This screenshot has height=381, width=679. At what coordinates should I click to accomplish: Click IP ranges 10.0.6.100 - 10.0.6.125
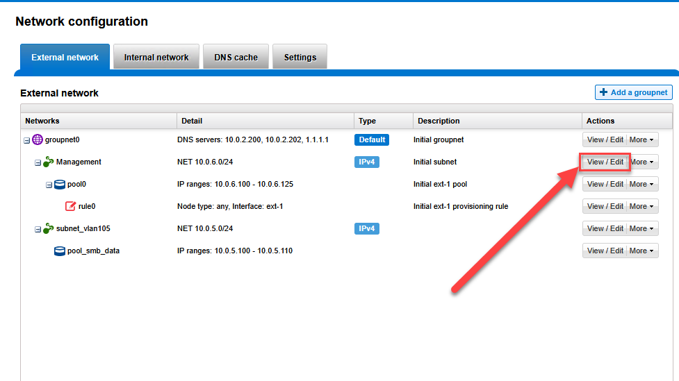tap(235, 184)
